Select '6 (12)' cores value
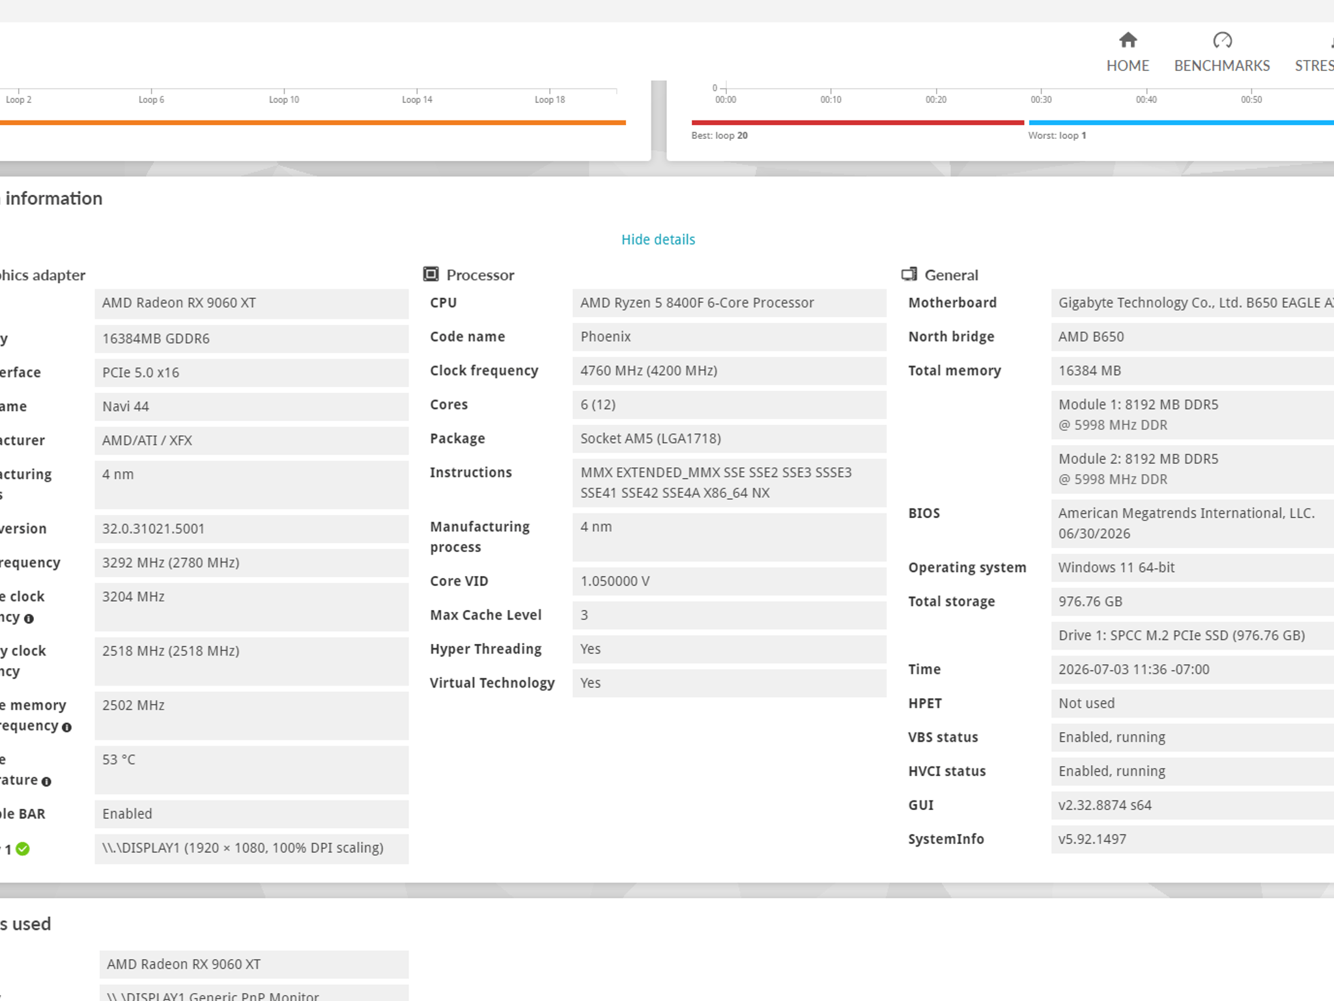Screen dimensions: 1334x1001 click(730, 405)
